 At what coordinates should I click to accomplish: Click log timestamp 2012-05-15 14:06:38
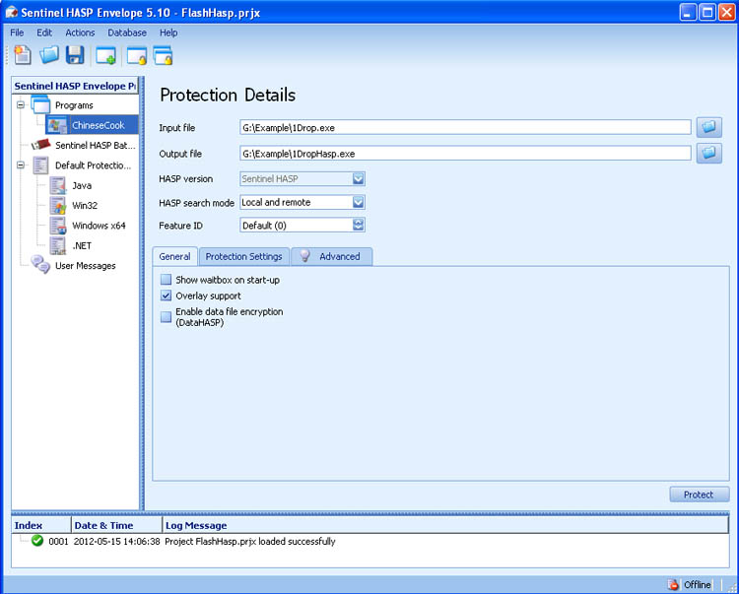(117, 541)
